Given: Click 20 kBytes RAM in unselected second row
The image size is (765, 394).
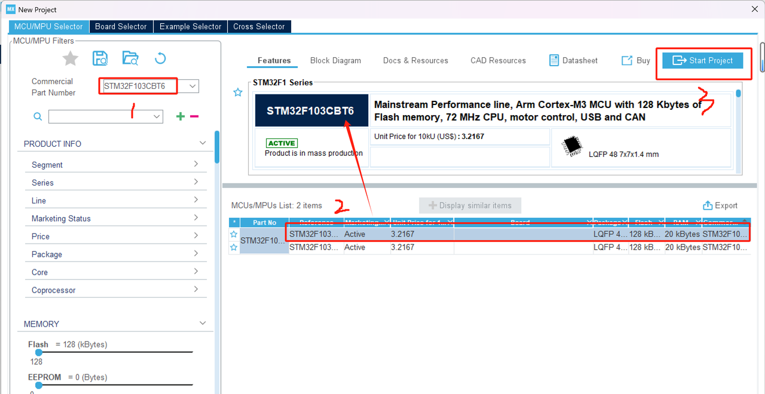Looking at the screenshot, I should point(683,247).
